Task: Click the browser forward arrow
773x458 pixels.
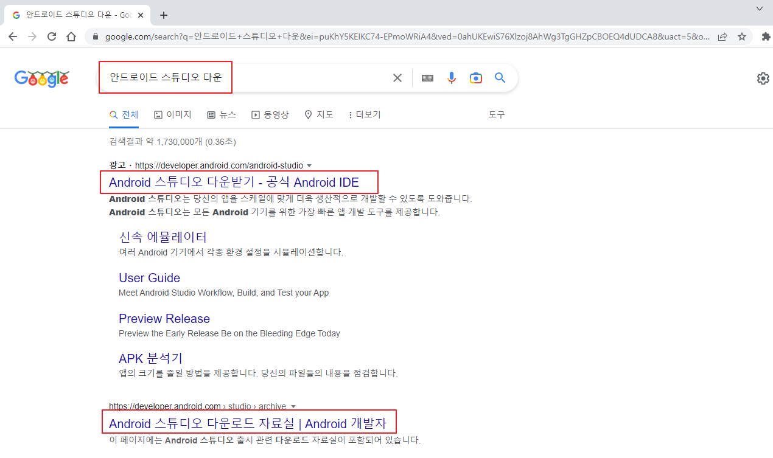Action: pyautogui.click(x=32, y=36)
